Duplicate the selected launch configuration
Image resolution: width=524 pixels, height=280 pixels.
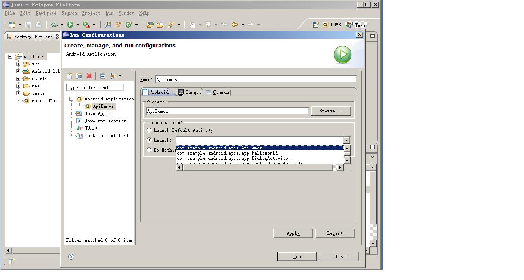click(x=79, y=76)
